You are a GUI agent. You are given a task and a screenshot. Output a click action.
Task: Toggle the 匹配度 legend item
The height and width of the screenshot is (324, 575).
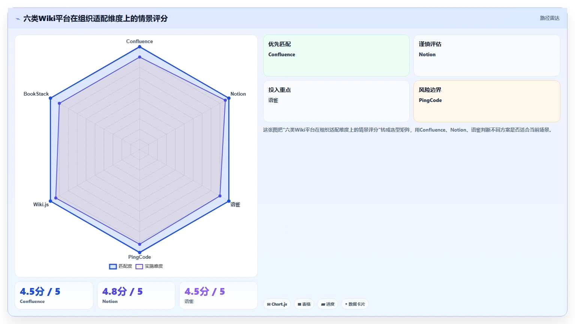tap(121, 266)
